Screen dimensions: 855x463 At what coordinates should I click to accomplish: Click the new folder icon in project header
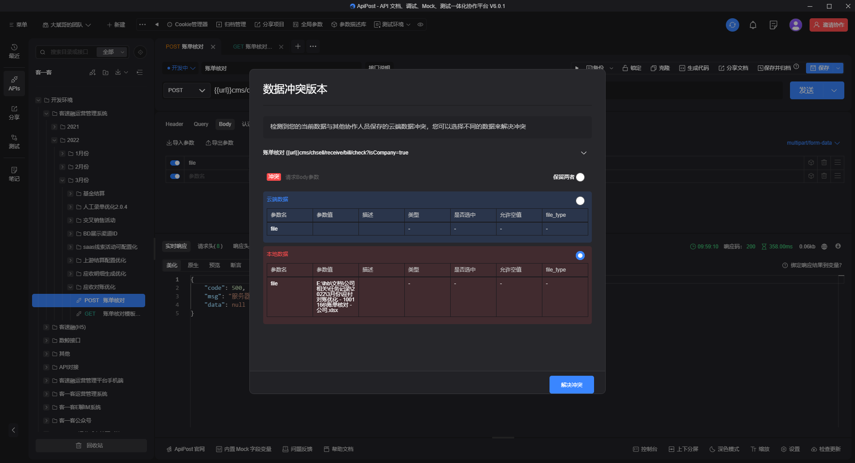(x=106, y=73)
